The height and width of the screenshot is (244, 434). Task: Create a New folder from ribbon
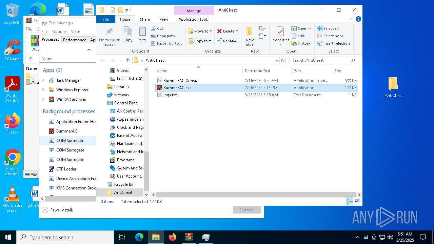click(250, 36)
